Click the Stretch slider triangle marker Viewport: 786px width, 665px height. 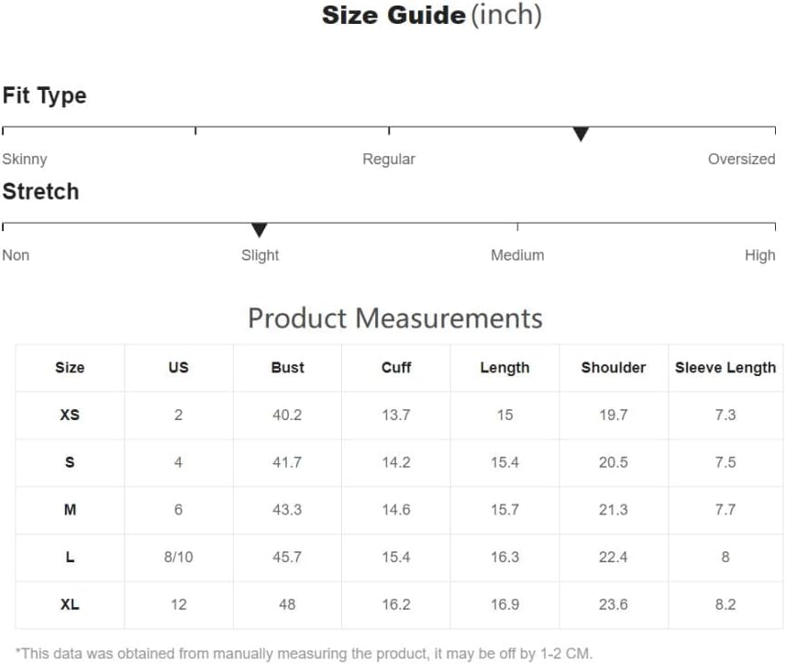pos(260,230)
